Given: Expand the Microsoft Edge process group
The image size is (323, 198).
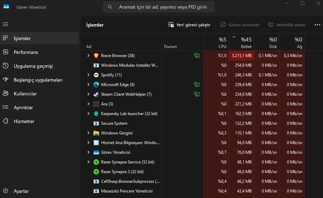Looking at the screenshot, I should click(x=88, y=85).
